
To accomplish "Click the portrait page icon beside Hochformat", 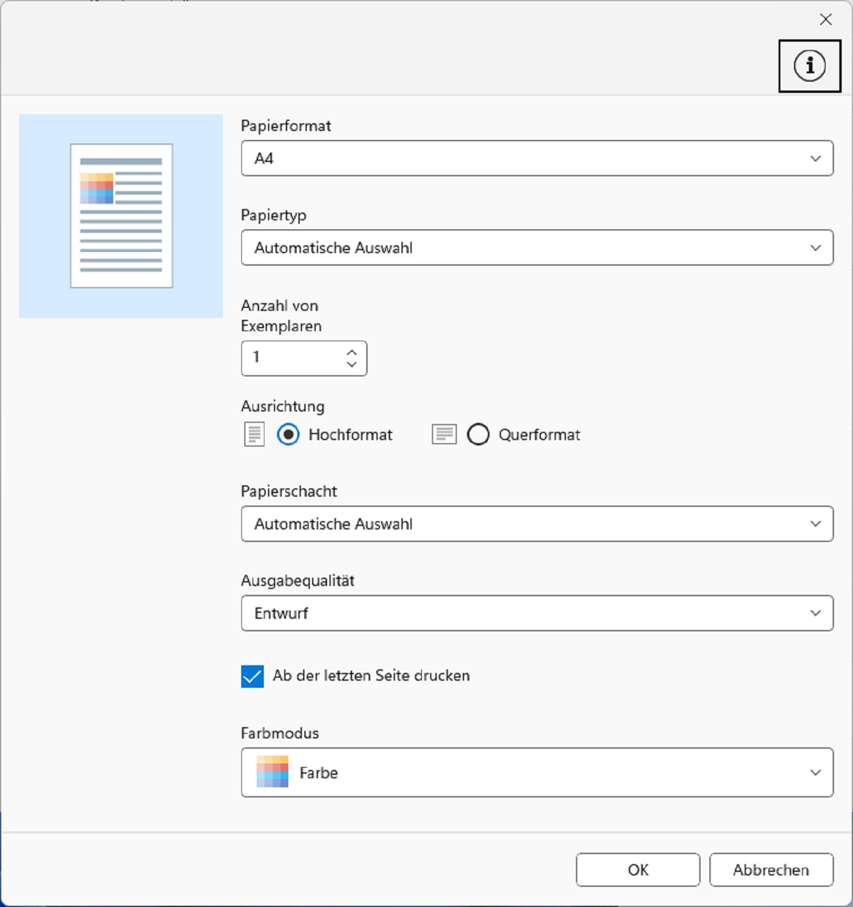I will click(x=254, y=434).
